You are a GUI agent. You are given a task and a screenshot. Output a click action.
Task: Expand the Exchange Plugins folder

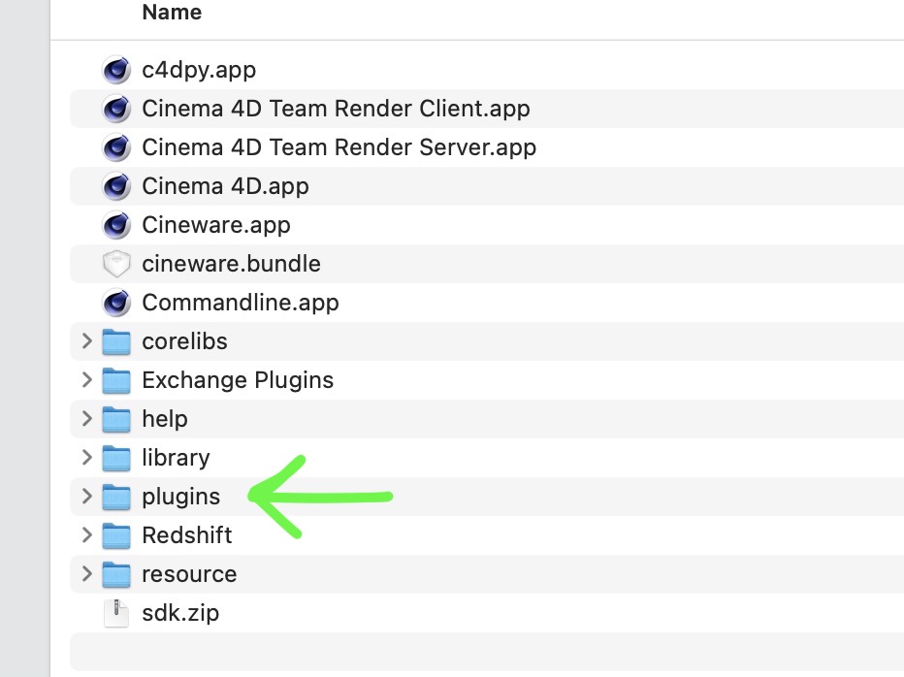point(87,379)
